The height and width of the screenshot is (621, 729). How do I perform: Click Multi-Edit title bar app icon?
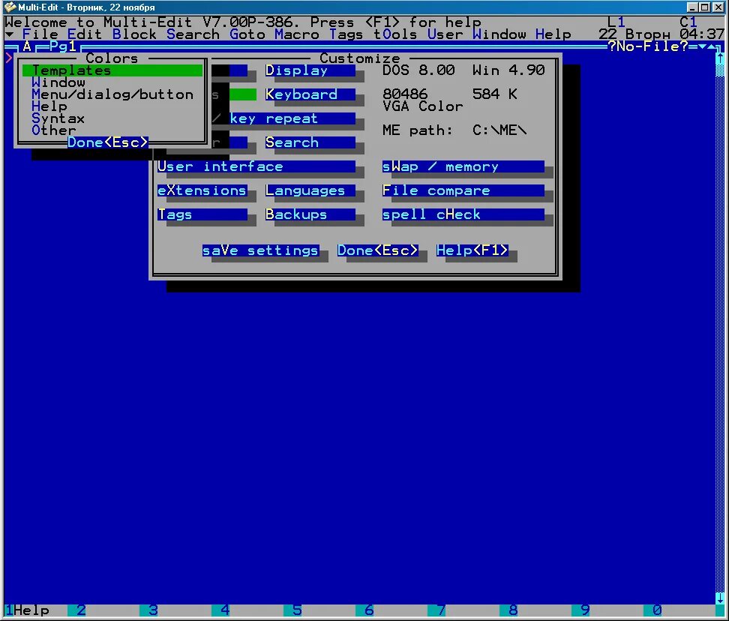[10, 7]
